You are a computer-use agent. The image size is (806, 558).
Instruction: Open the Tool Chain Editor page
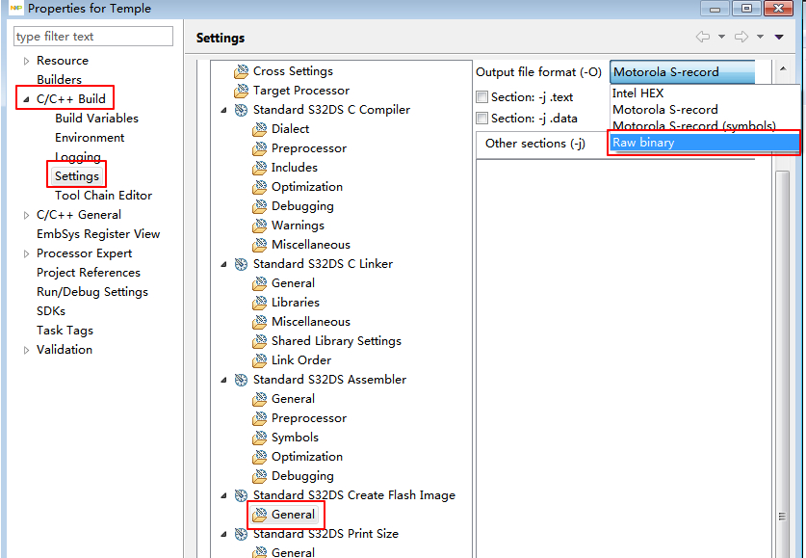point(103,196)
